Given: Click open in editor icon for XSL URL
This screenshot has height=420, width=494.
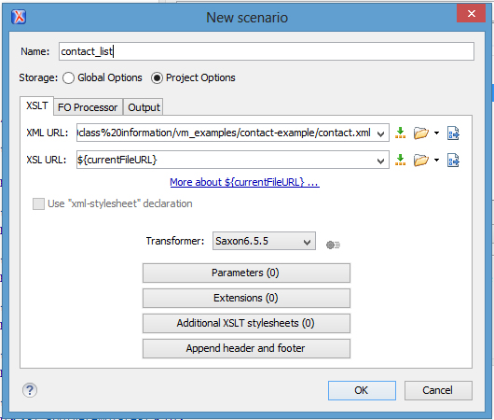Looking at the screenshot, I should pos(453,160).
